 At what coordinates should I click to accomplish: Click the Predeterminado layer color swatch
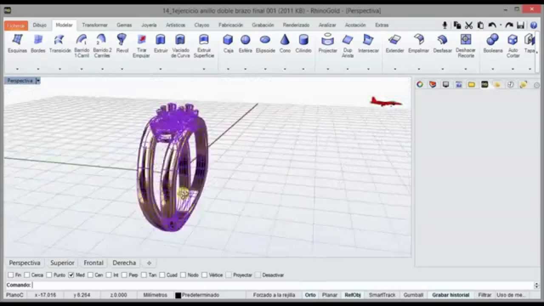pyautogui.click(x=178, y=295)
